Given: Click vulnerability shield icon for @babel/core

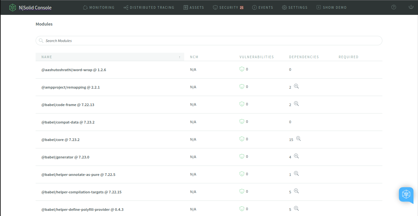Looking at the screenshot, I should pyautogui.click(x=242, y=139).
